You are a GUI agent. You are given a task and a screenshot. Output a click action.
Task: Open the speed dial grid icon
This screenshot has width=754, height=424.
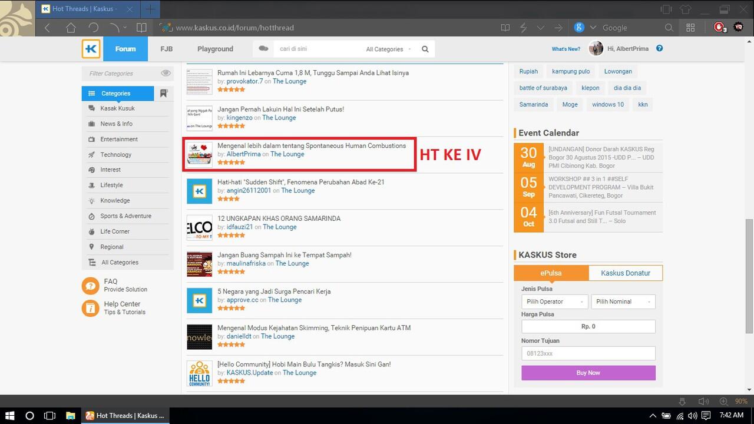tap(690, 28)
